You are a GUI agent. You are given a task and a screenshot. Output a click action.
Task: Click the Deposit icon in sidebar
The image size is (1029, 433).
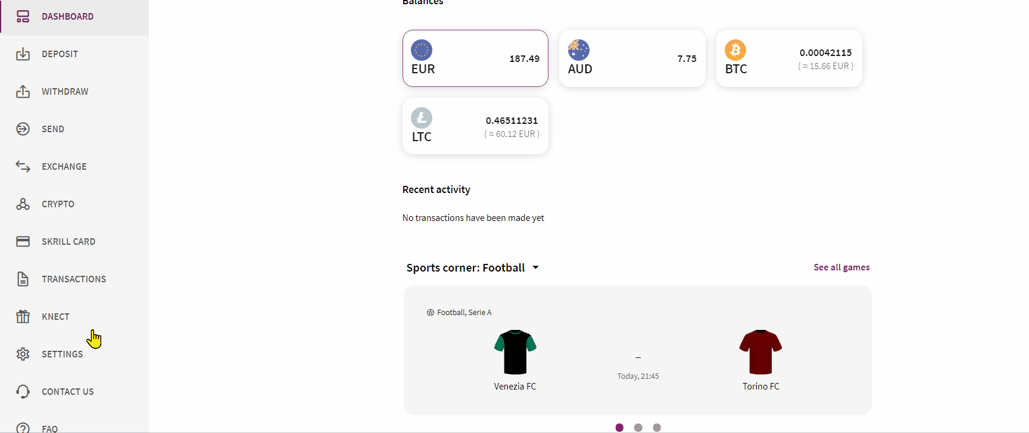click(23, 54)
